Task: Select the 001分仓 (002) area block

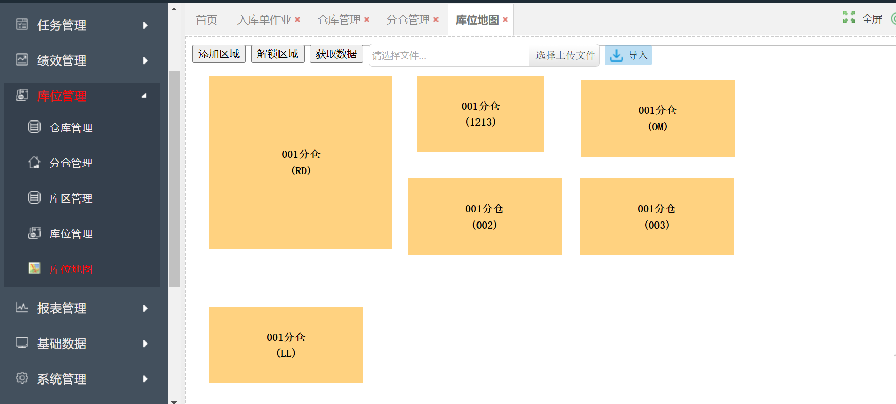Action: [x=485, y=217]
